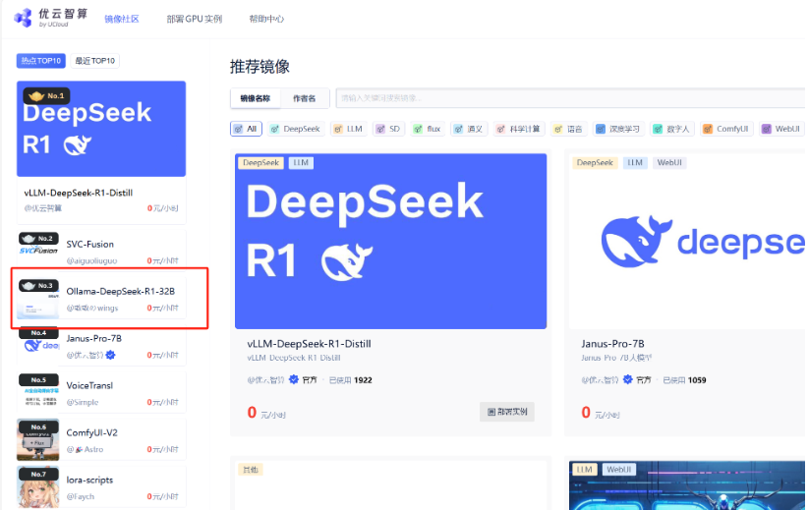Filter images by SD tag
Image resolution: width=808 pixels, height=510 pixels.
point(388,129)
